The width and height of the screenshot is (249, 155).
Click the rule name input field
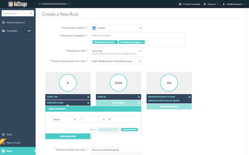coord(116,150)
